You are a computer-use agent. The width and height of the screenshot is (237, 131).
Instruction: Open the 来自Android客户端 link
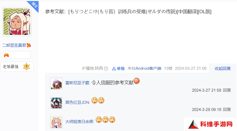point(144,68)
